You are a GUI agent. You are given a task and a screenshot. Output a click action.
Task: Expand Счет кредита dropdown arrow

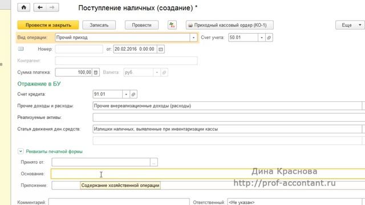(126, 94)
